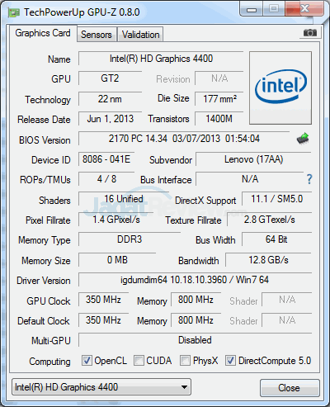330x407 pixels.
Task: Toggle the PhysX checkbox
Action: [x=185, y=360]
